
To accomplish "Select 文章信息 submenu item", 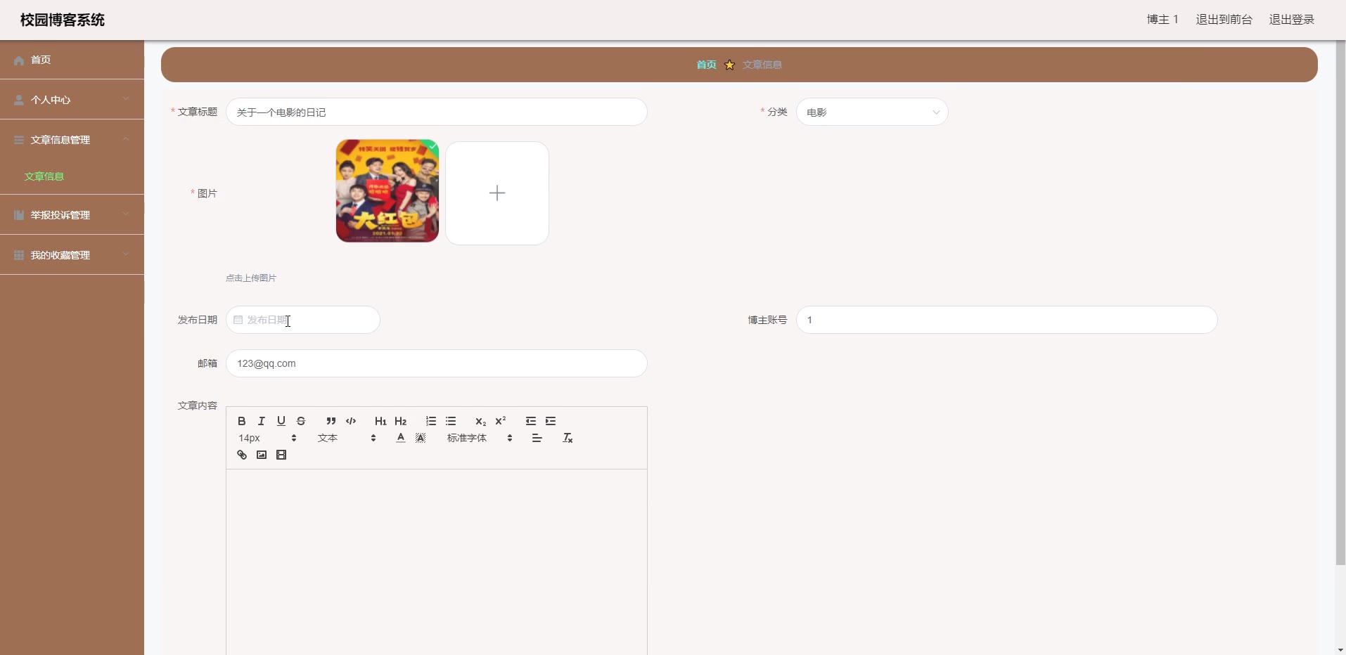I will point(44,176).
